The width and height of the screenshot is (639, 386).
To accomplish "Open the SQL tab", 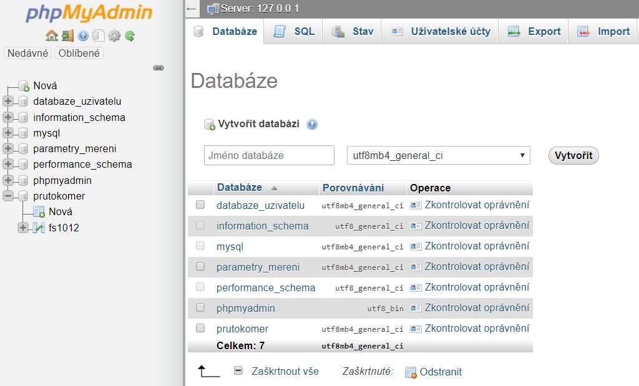I will coord(295,31).
